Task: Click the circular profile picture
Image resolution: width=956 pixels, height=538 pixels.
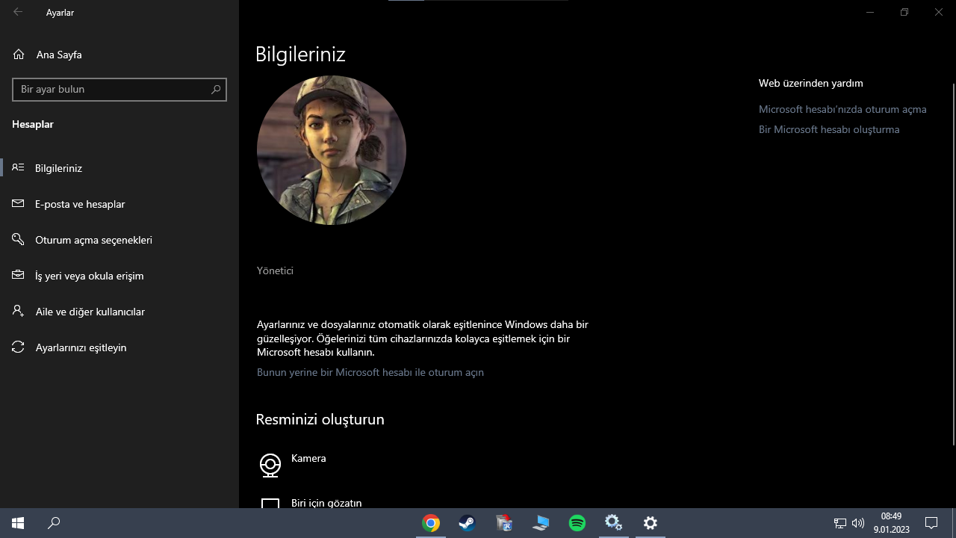Action: [332, 150]
